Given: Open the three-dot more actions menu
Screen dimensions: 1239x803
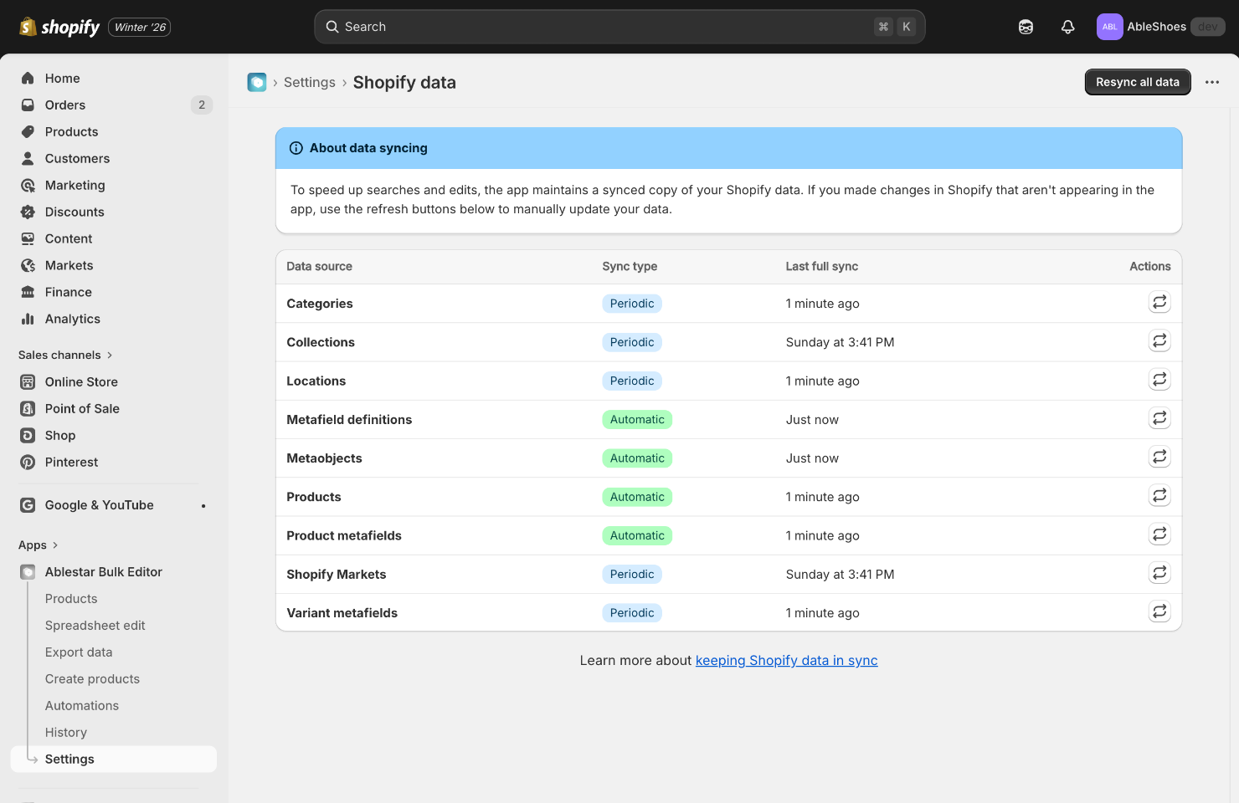Looking at the screenshot, I should coord(1211,82).
